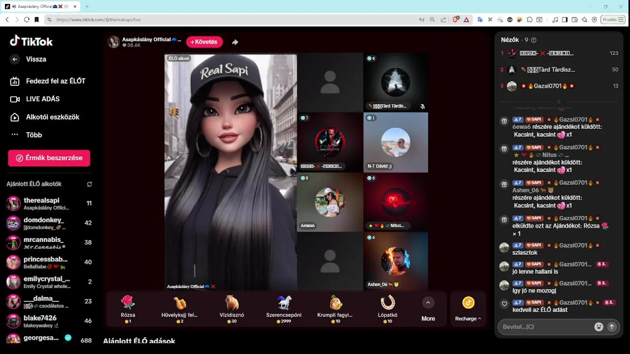The width and height of the screenshot is (630, 354).
Task: Select the Tàrd Tàrdis guest tile
Action: (x=395, y=83)
